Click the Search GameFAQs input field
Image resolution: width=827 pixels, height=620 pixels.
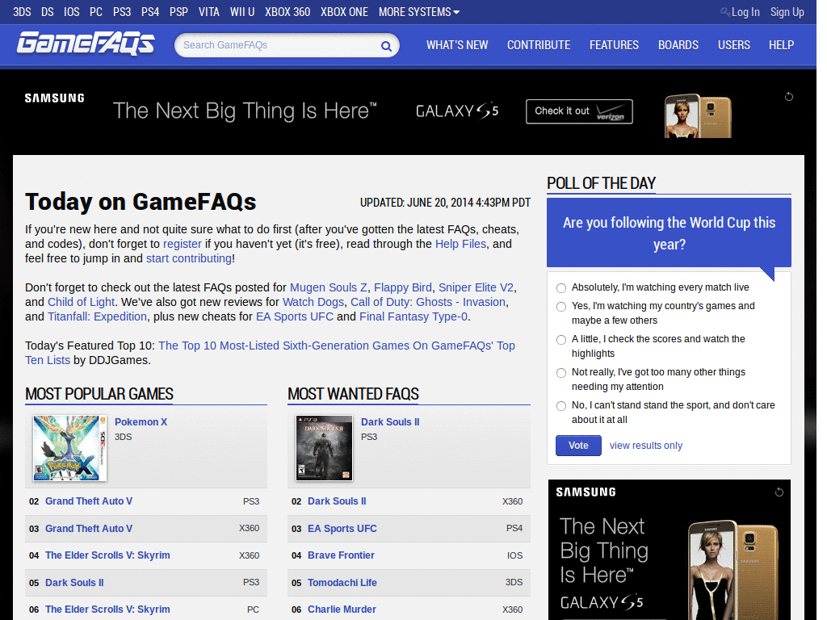click(x=279, y=45)
